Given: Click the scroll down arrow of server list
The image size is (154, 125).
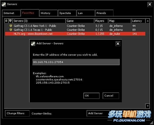Looking at the screenshot, I should [148, 106].
